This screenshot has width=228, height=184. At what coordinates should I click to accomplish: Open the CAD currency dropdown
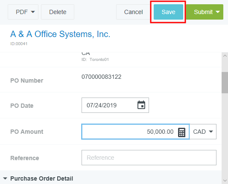click(203, 132)
